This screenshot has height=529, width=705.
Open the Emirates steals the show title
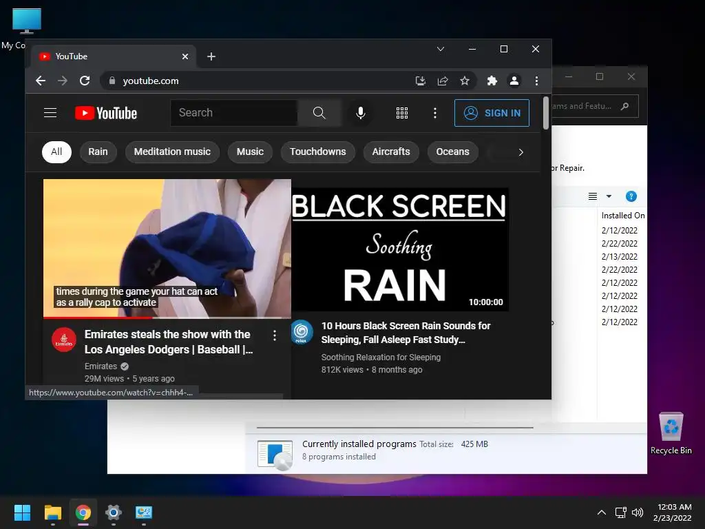169,342
